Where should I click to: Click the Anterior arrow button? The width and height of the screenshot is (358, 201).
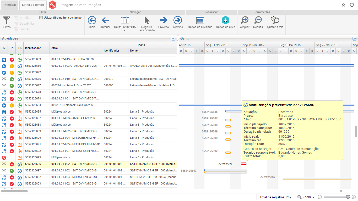(x=105, y=20)
